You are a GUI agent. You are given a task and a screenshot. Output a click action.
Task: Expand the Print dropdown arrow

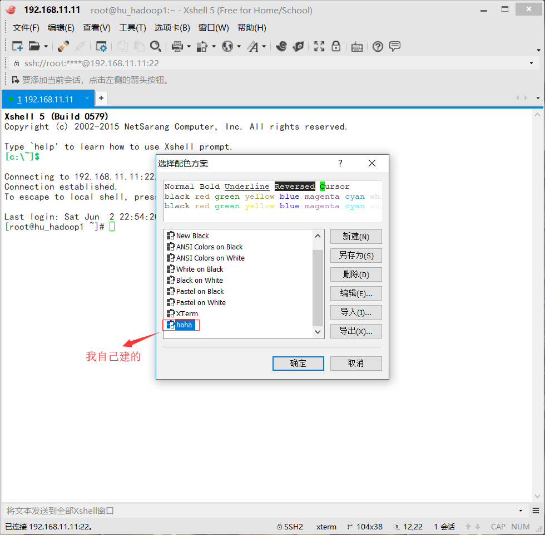tap(189, 46)
